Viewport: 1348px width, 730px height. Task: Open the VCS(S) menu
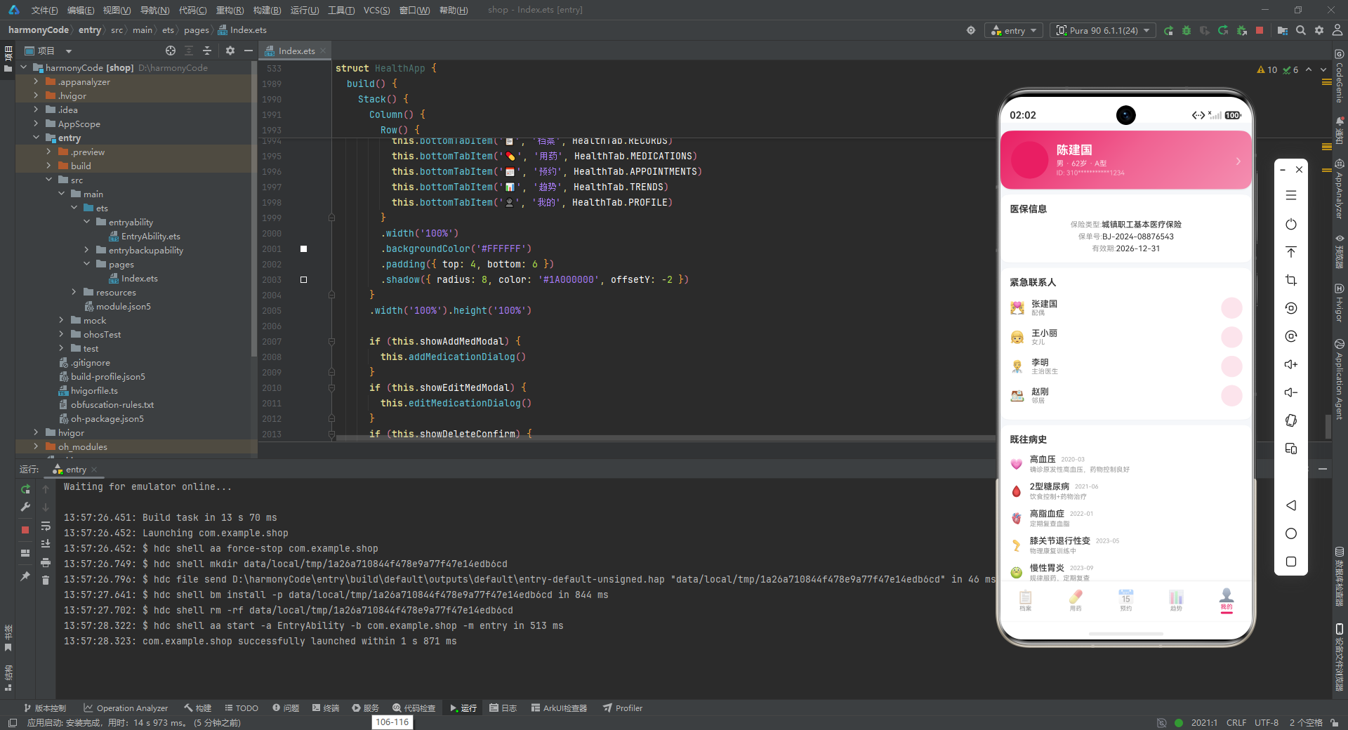376,10
